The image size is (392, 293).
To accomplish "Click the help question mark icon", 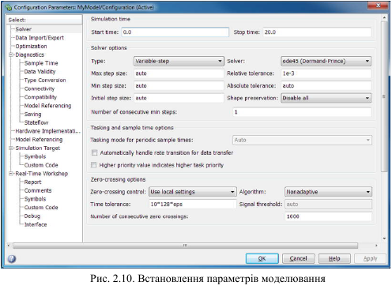I will [12, 259].
